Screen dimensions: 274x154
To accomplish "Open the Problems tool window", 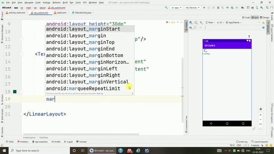I will tap(23, 142).
